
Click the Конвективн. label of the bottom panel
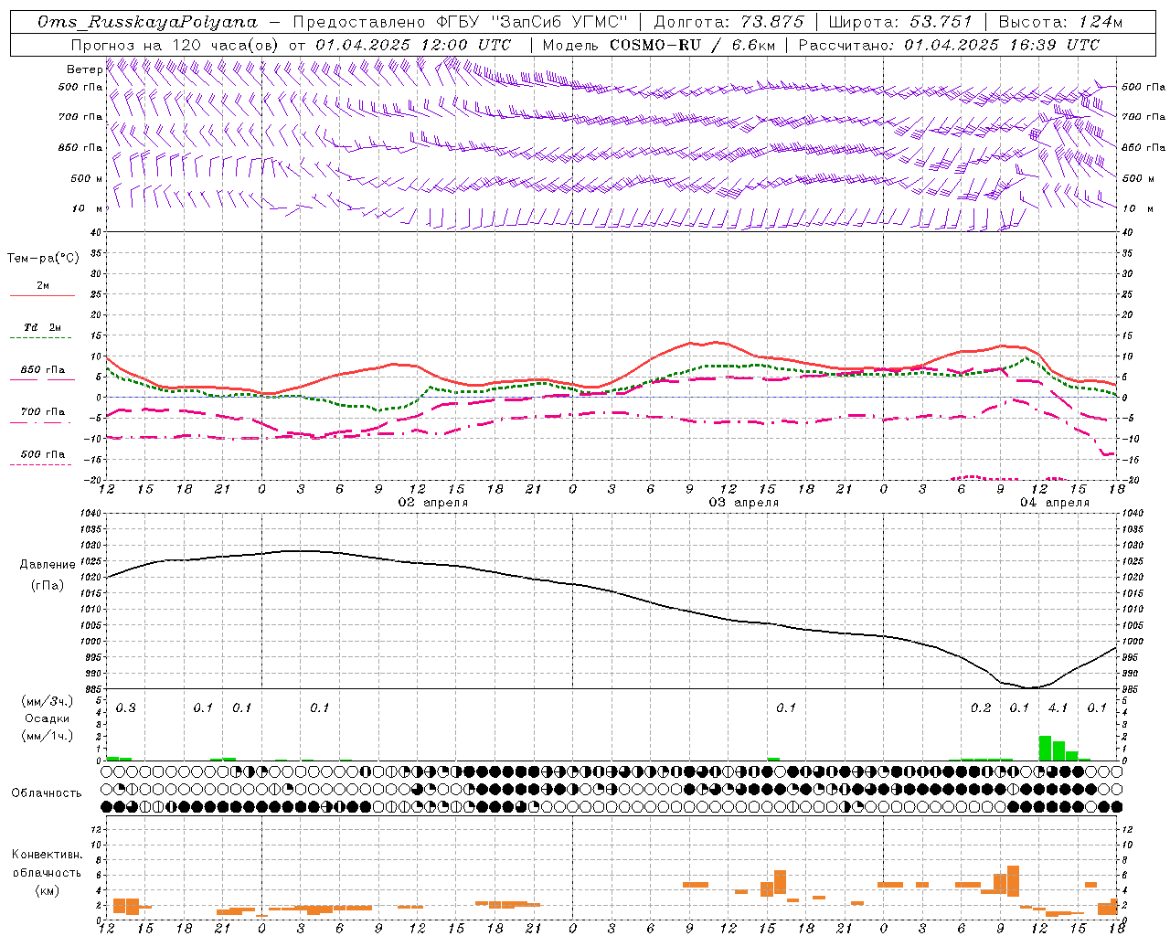[48, 855]
